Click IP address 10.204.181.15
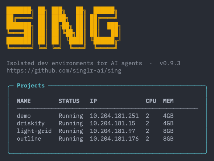 (112, 123)
